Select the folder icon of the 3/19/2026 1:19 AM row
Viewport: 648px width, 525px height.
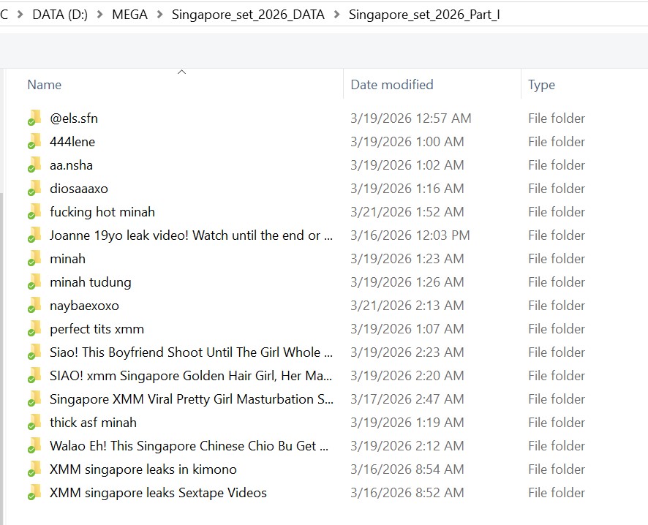[x=34, y=422]
